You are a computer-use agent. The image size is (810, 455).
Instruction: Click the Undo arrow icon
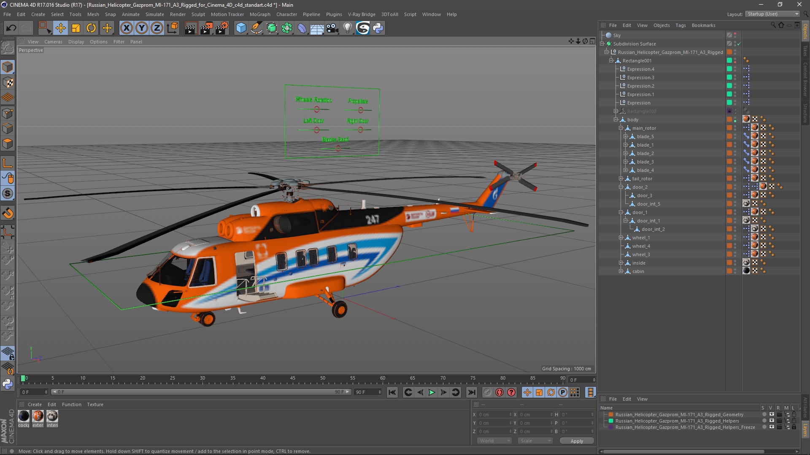[x=11, y=28]
